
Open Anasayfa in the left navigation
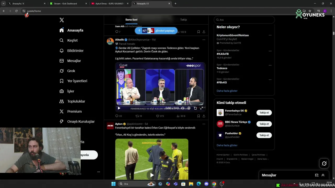71,30
